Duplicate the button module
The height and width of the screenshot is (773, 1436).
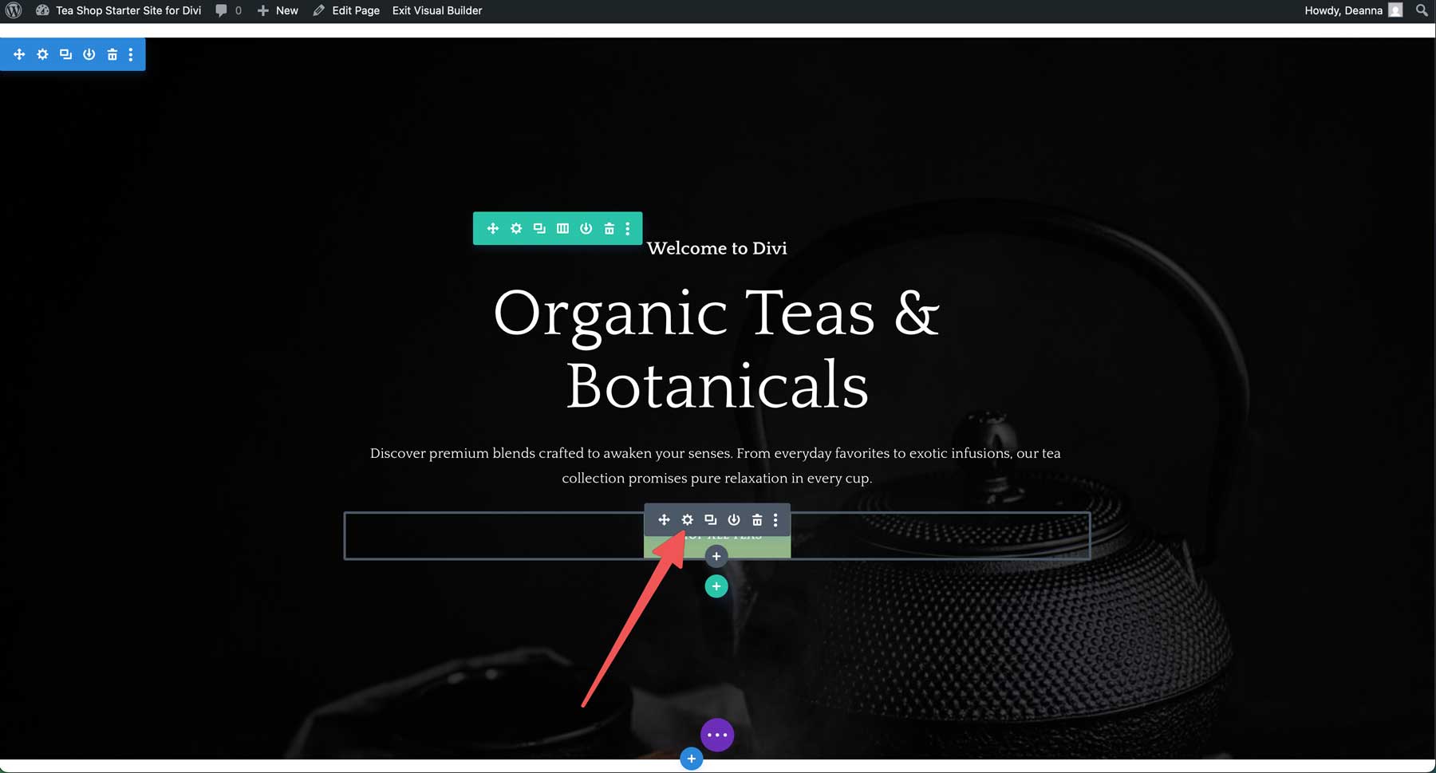coord(710,519)
